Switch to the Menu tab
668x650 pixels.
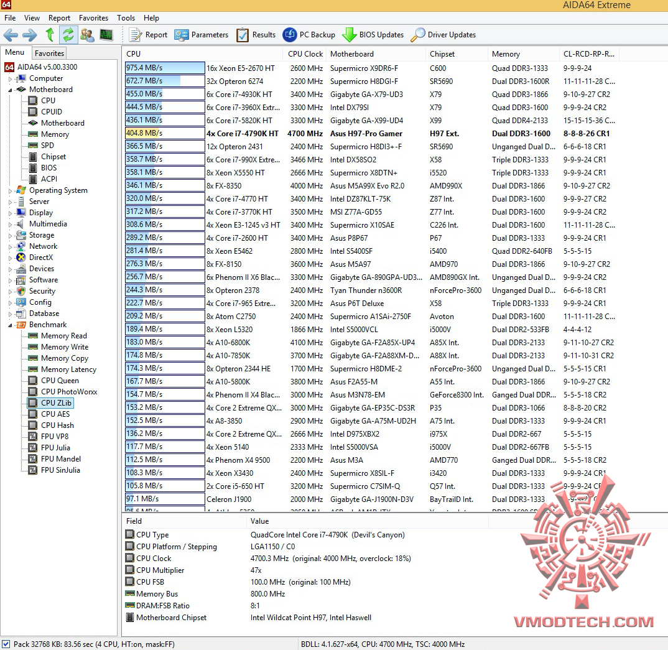pyautogui.click(x=14, y=52)
